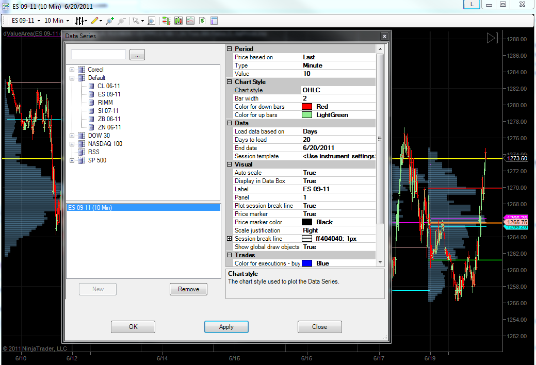
Task: Click the zoom in magnifier icon
Action: tap(110, 21)
